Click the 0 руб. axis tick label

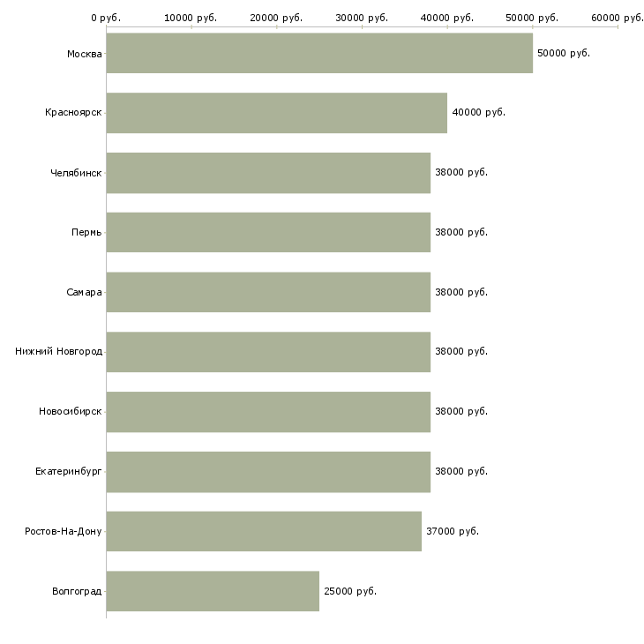tap(106, 18)
